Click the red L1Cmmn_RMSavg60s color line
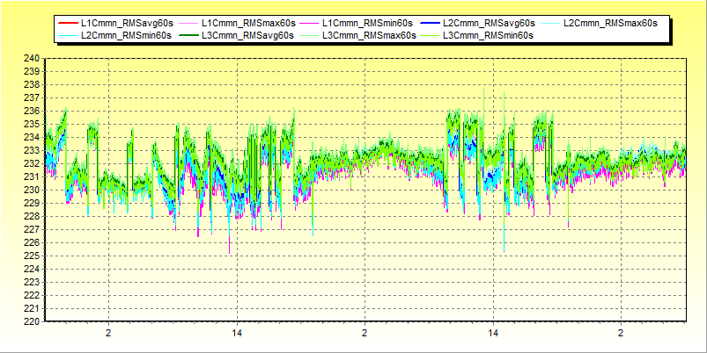Screen dimensions: 707x353 67,22
